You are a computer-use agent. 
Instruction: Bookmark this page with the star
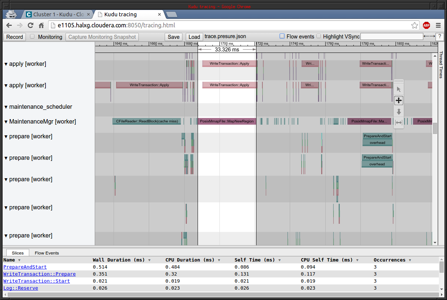click(414, 26)
